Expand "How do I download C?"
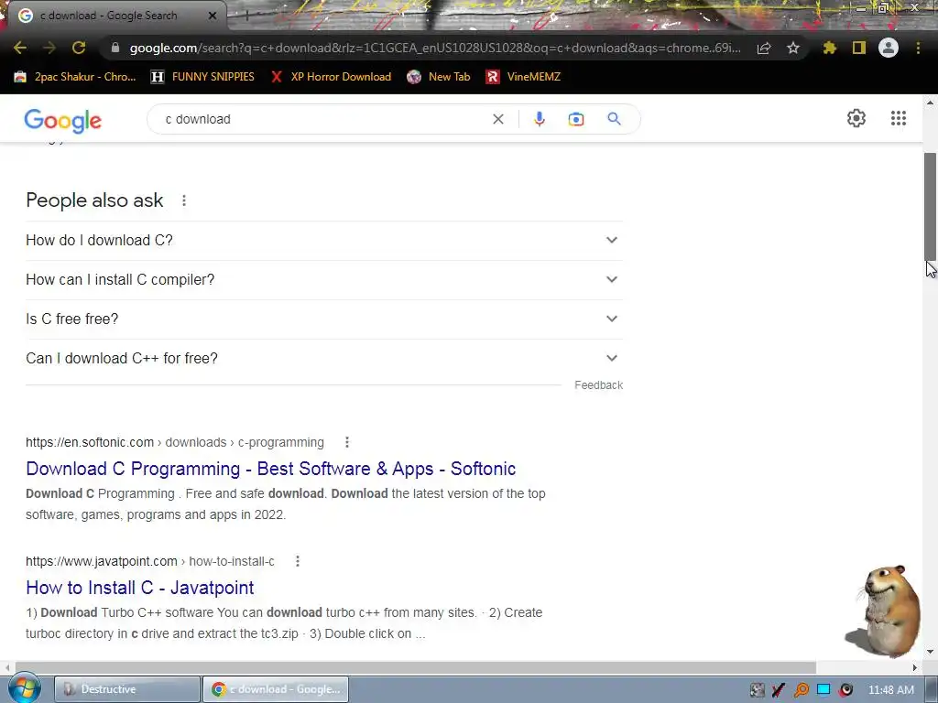 (x=324, y=241)
